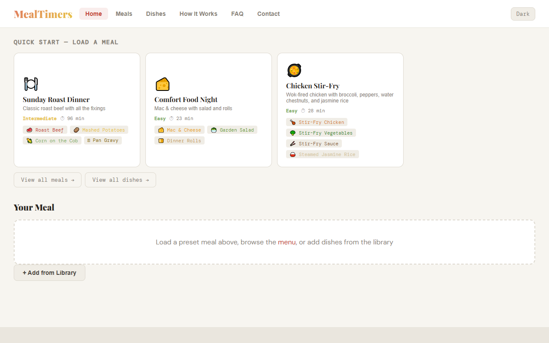Image resolution: width=549 pixels, height=343 pixels.
Task: Open the FAQ section
Action: pos(237,14)
